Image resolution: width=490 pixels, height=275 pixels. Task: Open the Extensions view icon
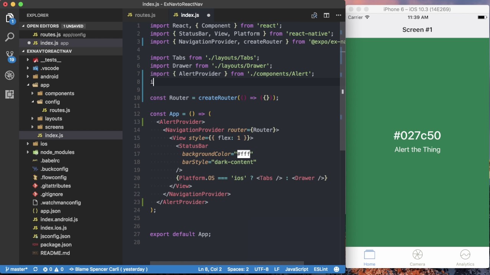pos(10,94)
